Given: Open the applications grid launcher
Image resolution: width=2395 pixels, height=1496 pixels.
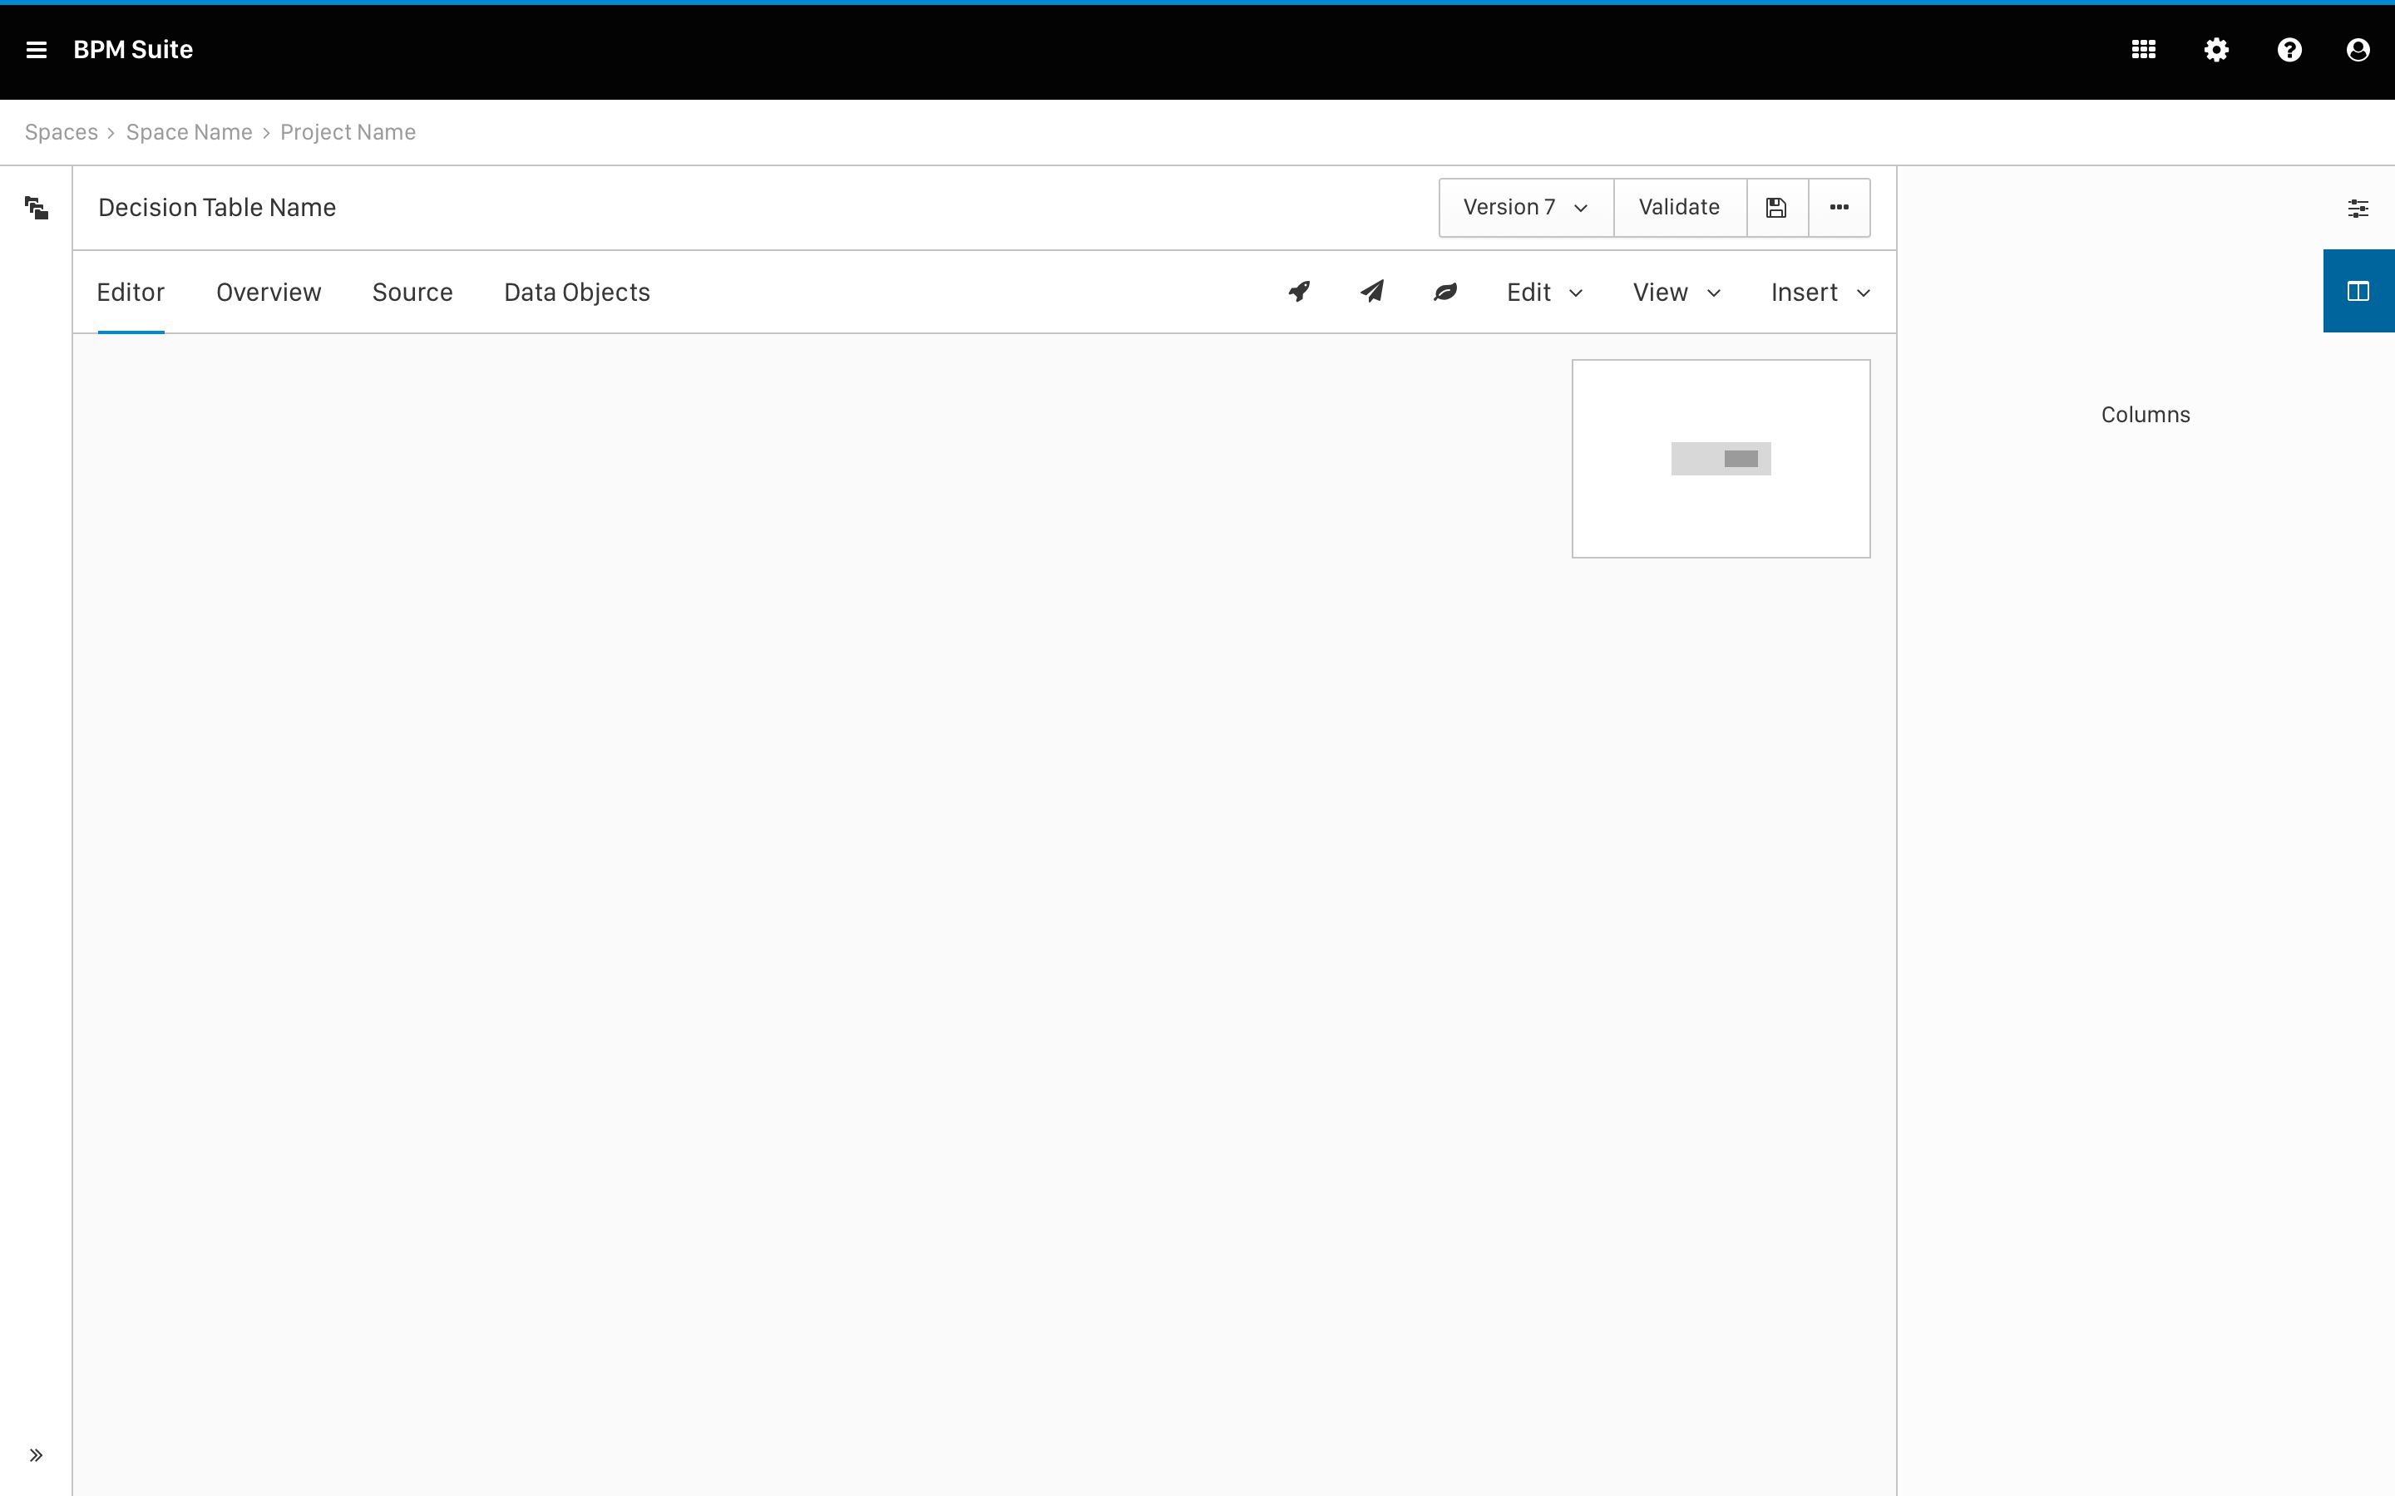Looking at the screenshot, I should (2144, 50).
